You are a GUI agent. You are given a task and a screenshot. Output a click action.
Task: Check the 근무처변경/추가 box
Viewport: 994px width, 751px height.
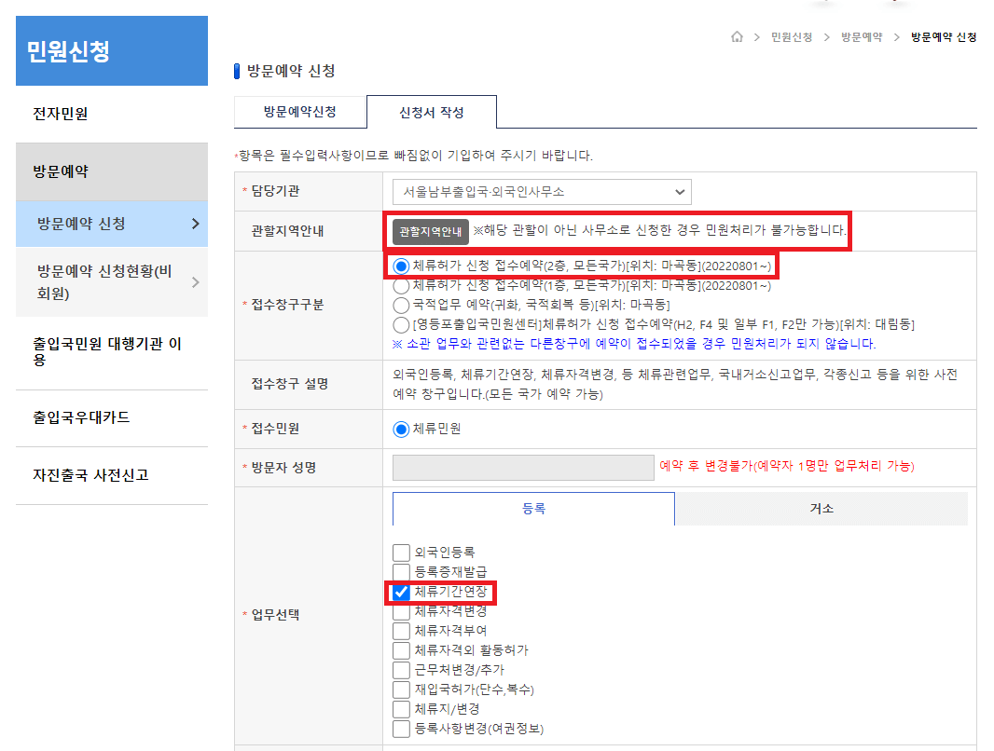coord(399,670)
